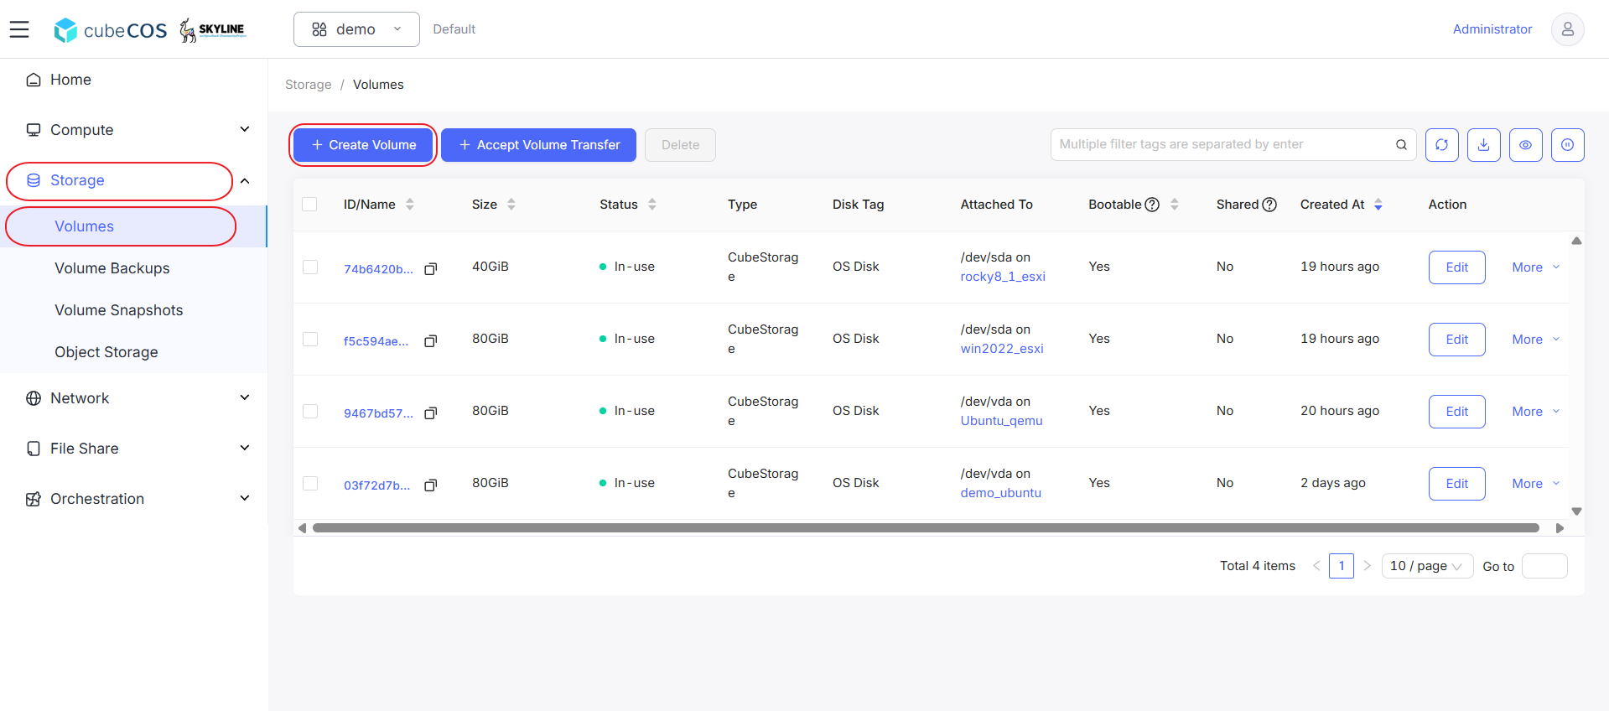This screenshot has width=1609, height=711.
Task: Open the user avatar profile icon
Action: point(1567,29)
